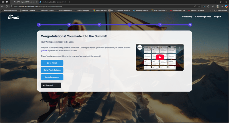Click the browser refresh icon

click(x=7, y=6)
